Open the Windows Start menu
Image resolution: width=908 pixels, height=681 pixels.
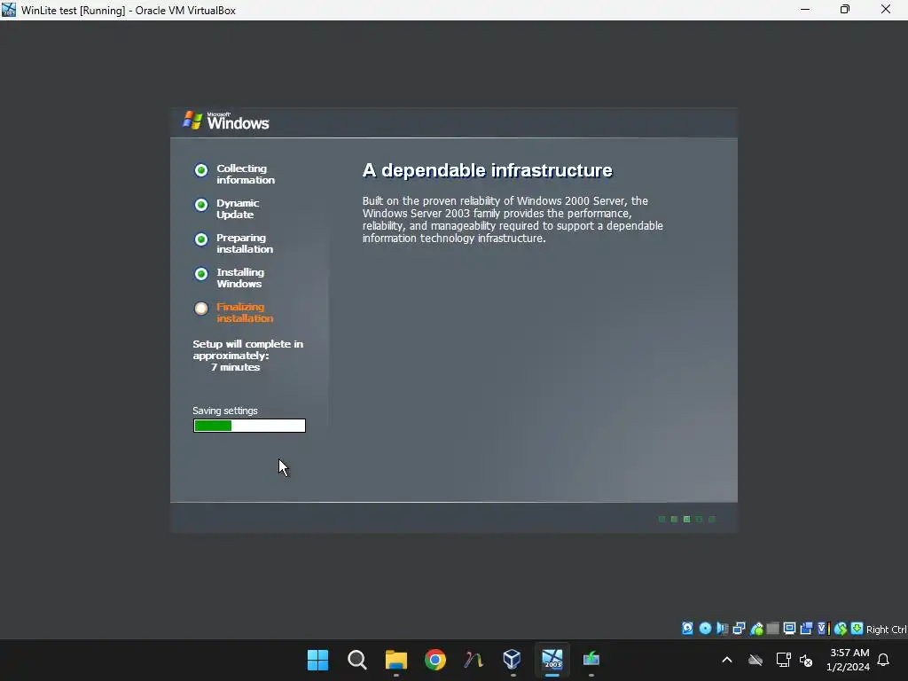click(x=318, y=660)
